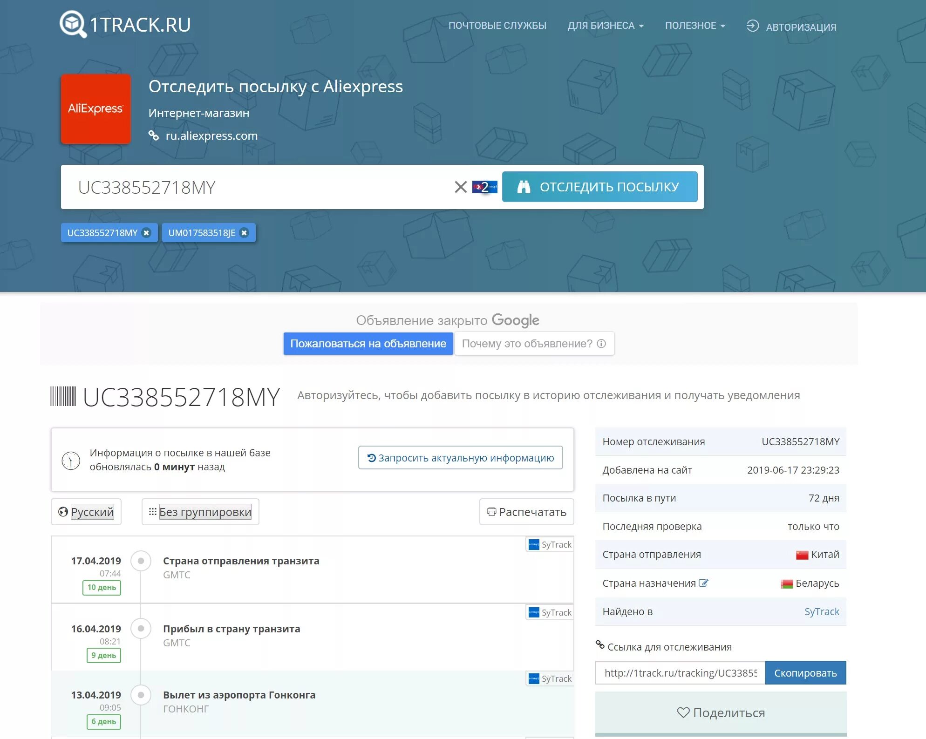The image size is (926, 739).
Task: Open the Почтовые службы menu item
Action: (497, 26)
